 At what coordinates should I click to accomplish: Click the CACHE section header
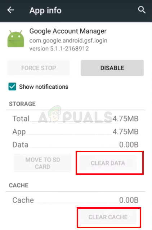tap(19, 185)
